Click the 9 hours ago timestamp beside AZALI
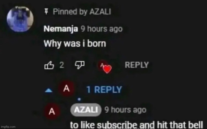 point(125,110)
